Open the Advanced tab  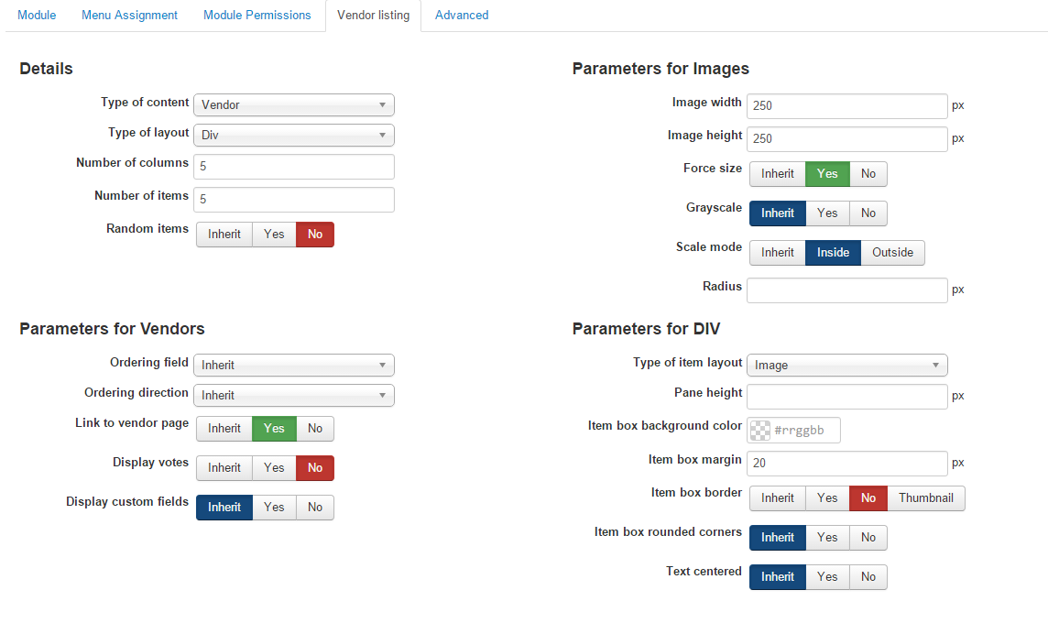(x=462, y=16)
